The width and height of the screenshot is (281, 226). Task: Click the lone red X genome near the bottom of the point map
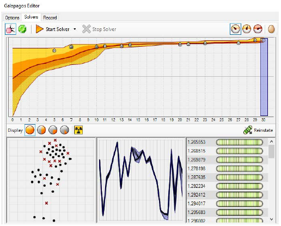(x=46, y=203)
